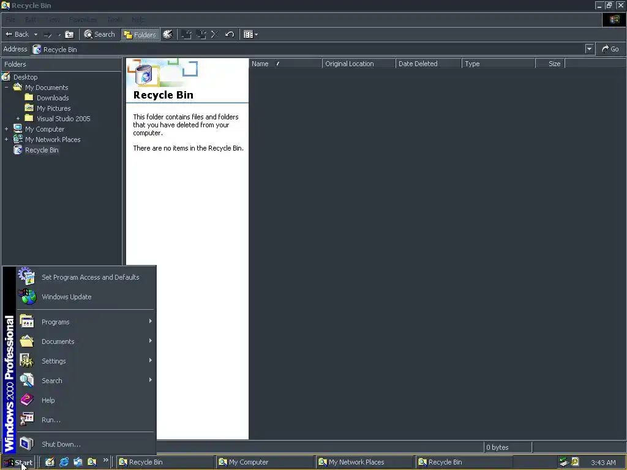Toggle the Folders pane button
Screen dimensions: 627x470
(140, 35)
